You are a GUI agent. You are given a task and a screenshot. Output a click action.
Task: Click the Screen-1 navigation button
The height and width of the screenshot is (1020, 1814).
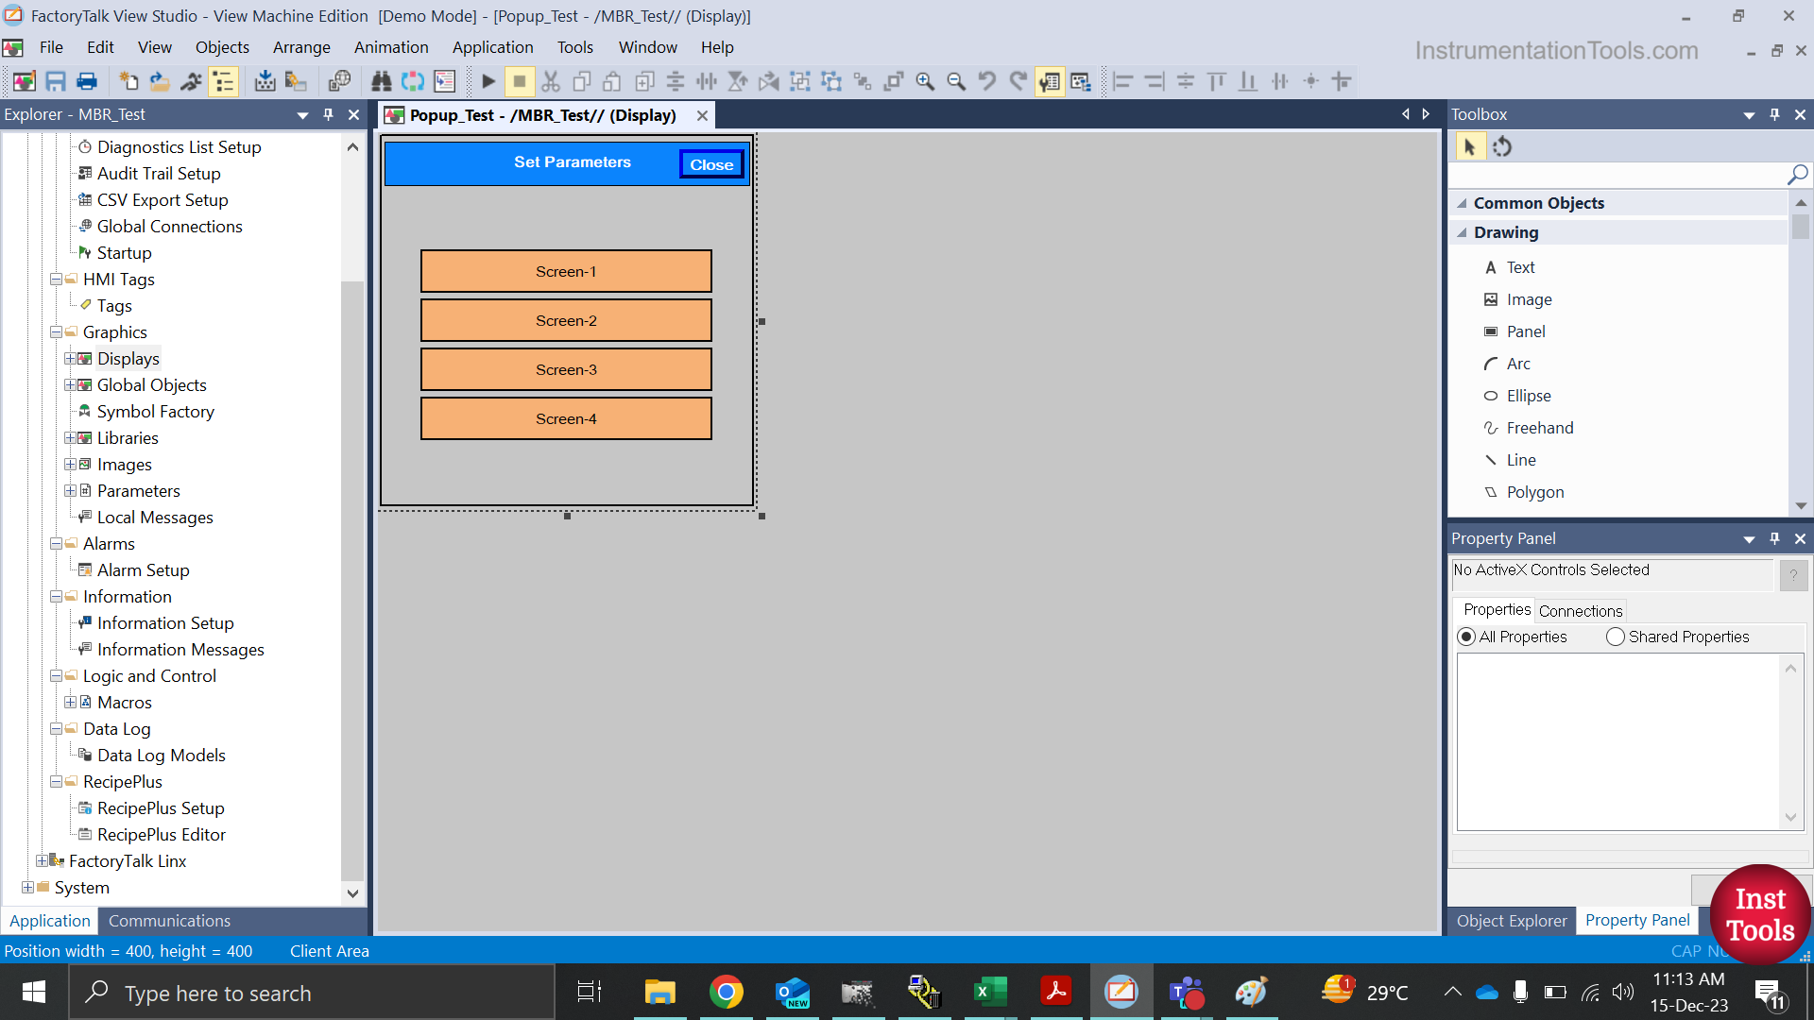tap(566, 270)
